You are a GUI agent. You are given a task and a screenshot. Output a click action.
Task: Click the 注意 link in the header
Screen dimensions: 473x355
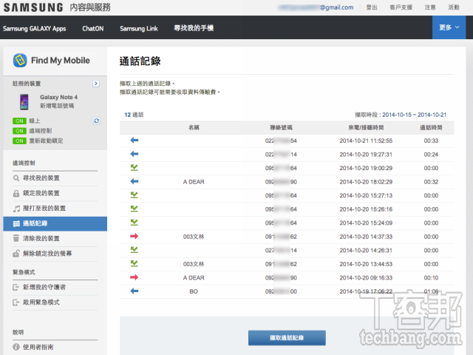pyautogui.click(x=430, y=7)
